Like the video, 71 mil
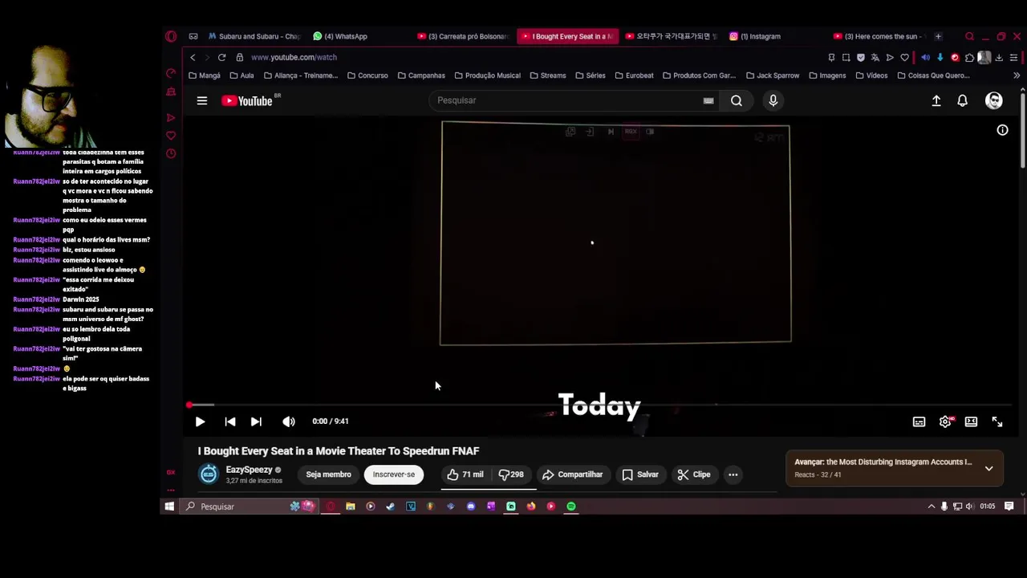1027x578 pixels. (465, 474)
